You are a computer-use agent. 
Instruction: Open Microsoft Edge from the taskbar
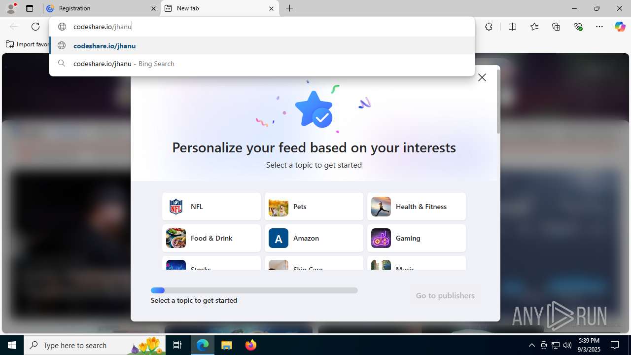click(x=203, y=345)
